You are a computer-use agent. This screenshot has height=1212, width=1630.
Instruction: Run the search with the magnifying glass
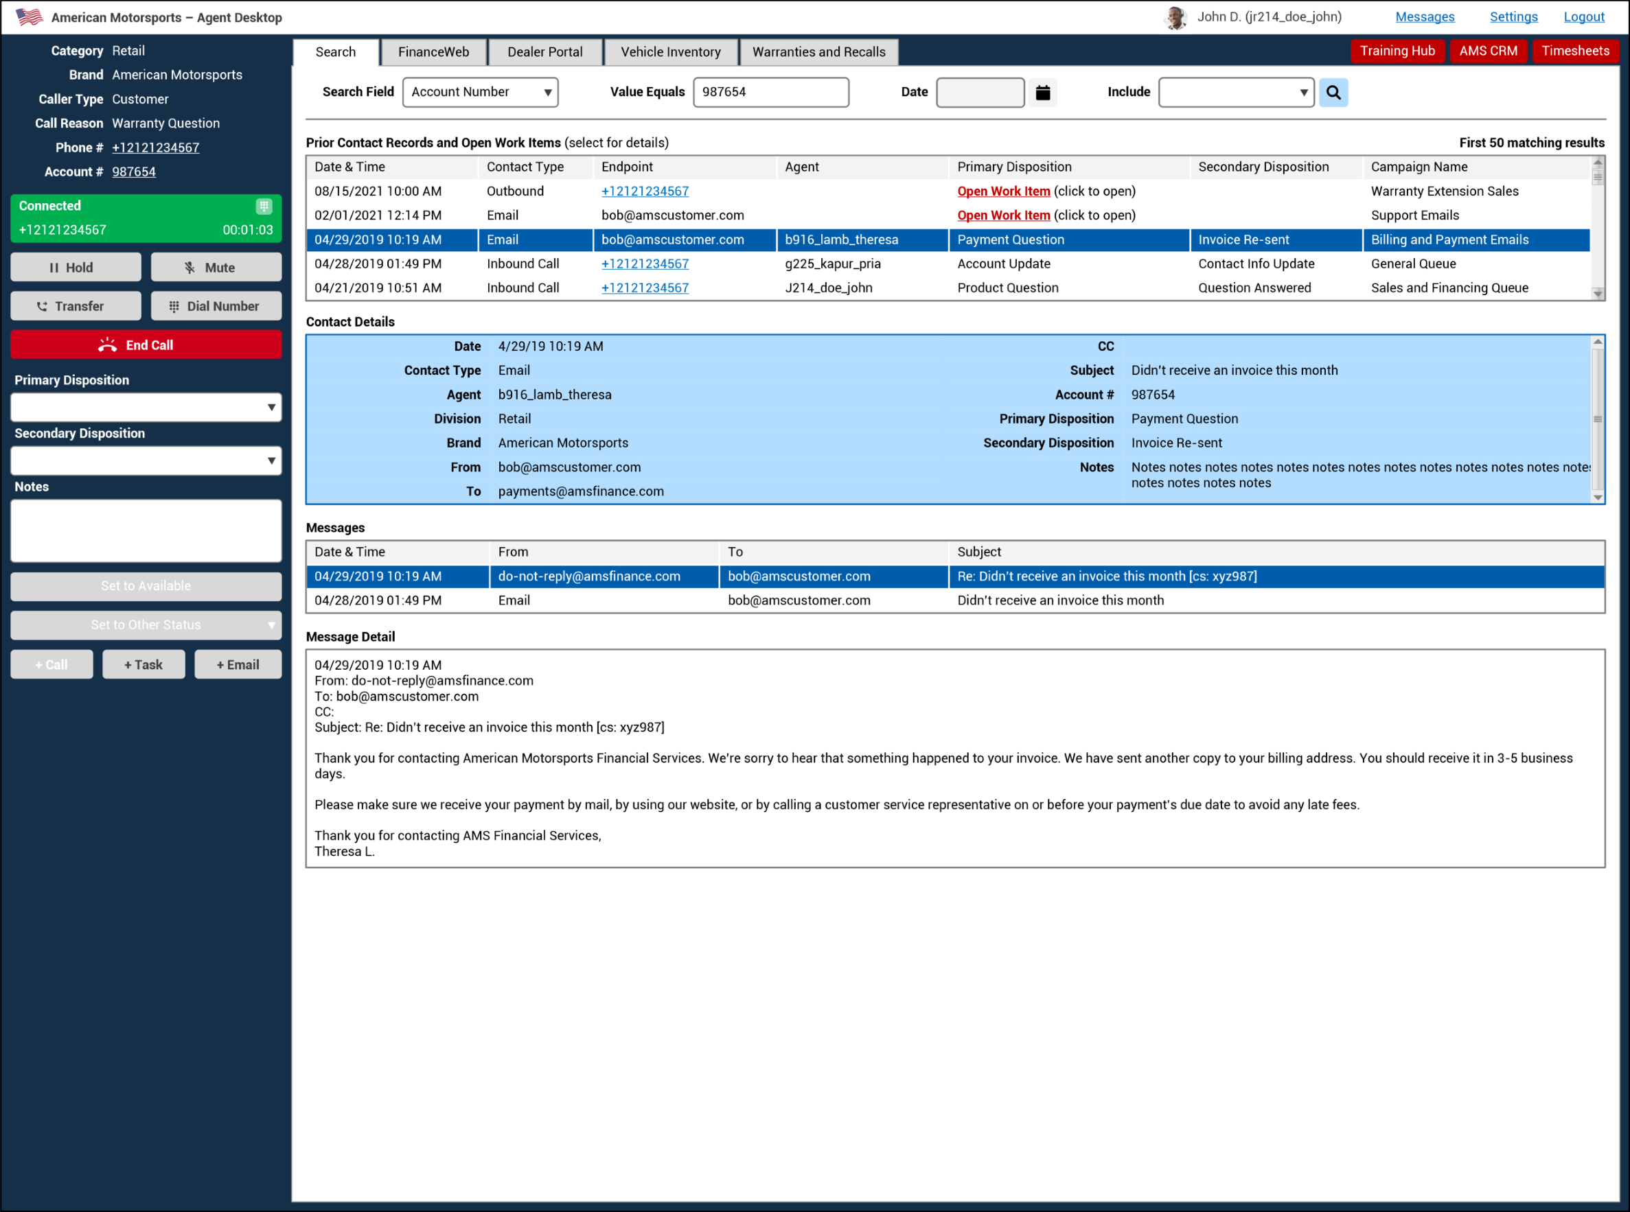coord(1333,92)
